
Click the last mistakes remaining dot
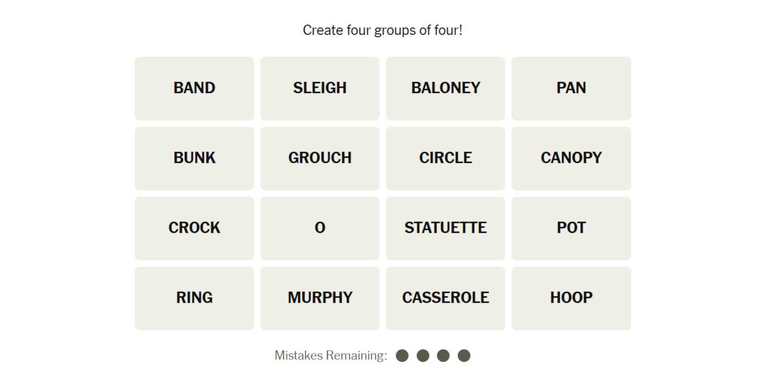pos(464,356)
